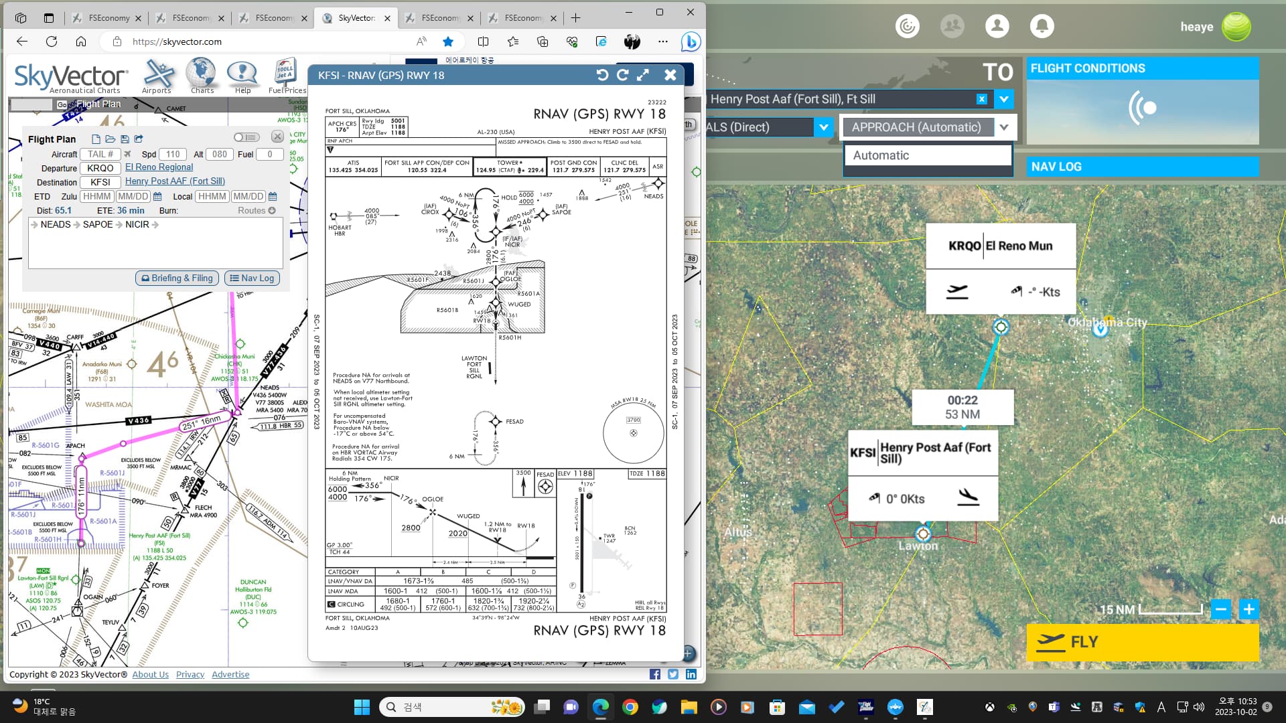Open the NAV LOG panel in simulator
The width and height of the screenshot is (1286, 723).
(1142, 167)
